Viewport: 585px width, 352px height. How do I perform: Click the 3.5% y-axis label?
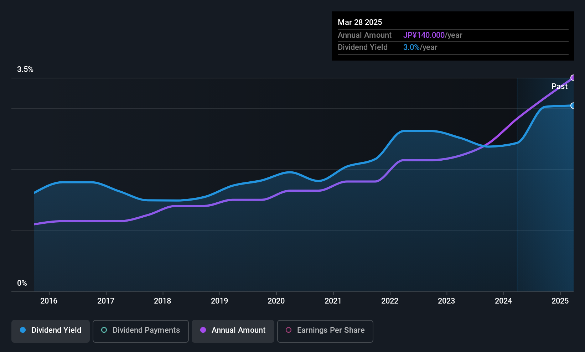[x=25, y=69]
